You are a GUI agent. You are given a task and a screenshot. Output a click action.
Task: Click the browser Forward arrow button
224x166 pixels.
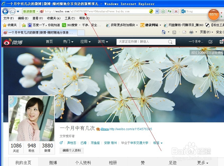[x=12, y=11]
